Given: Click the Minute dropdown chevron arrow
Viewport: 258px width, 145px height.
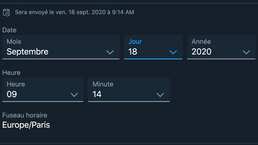Looking at the screenshot, I should [160, 95].
